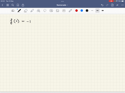Choose the red pen color
The image size is (125, 93).
(x=77, y=11)
